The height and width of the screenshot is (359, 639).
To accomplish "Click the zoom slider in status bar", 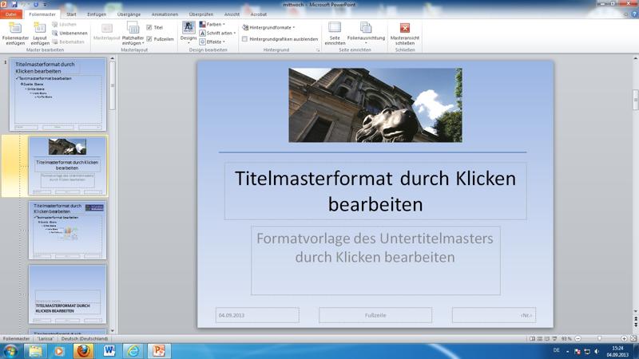I will point(601,339).
